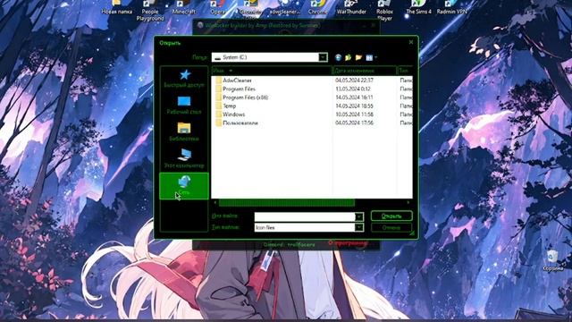Open The Sims 4 desktop shortcut

(x=418, y=8)
